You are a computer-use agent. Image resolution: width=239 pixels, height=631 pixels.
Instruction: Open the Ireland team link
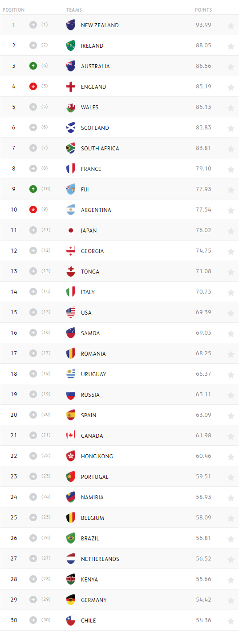[92, 46]
